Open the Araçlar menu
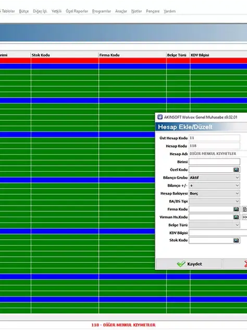Image resolution: width=247 pixels, height=330 pixels. pos(121,11)
